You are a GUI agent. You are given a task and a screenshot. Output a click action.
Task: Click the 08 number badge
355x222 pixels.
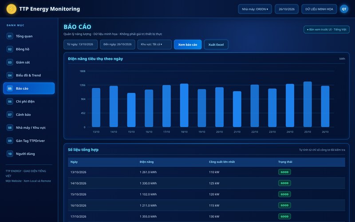[10, 127]
